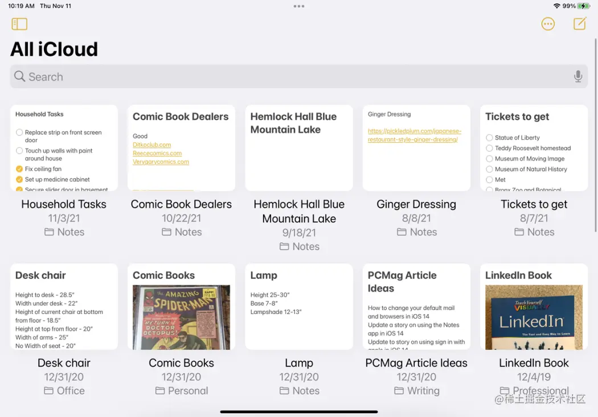598x417 pixels.
Task: Tap the microphone dictation icon in search
Action: coord(578,77)
